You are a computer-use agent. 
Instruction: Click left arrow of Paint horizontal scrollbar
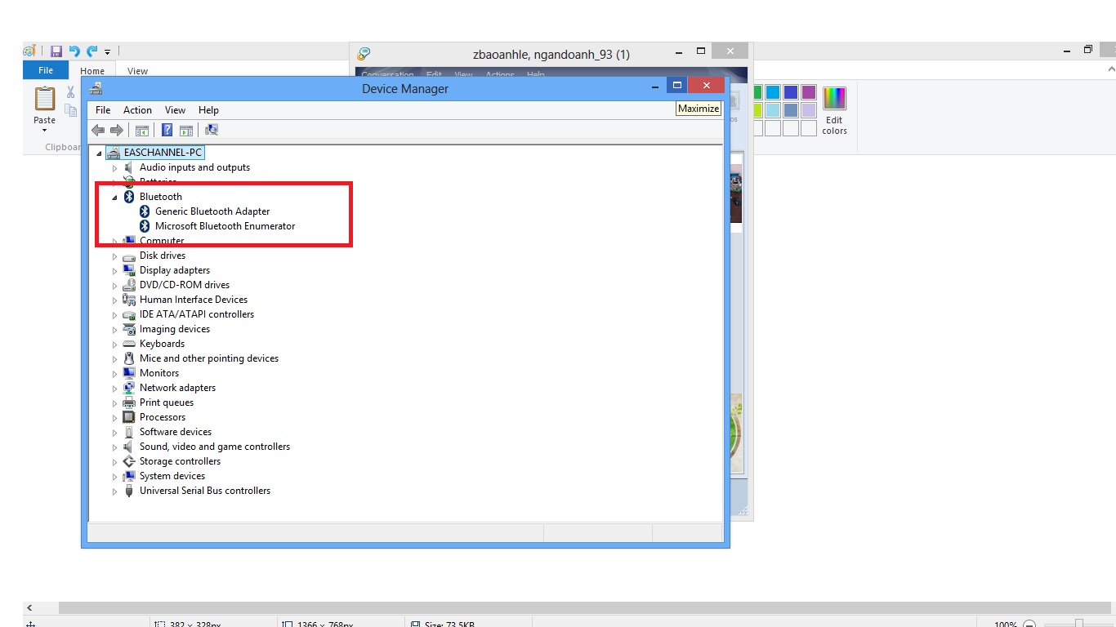point(30,608)
